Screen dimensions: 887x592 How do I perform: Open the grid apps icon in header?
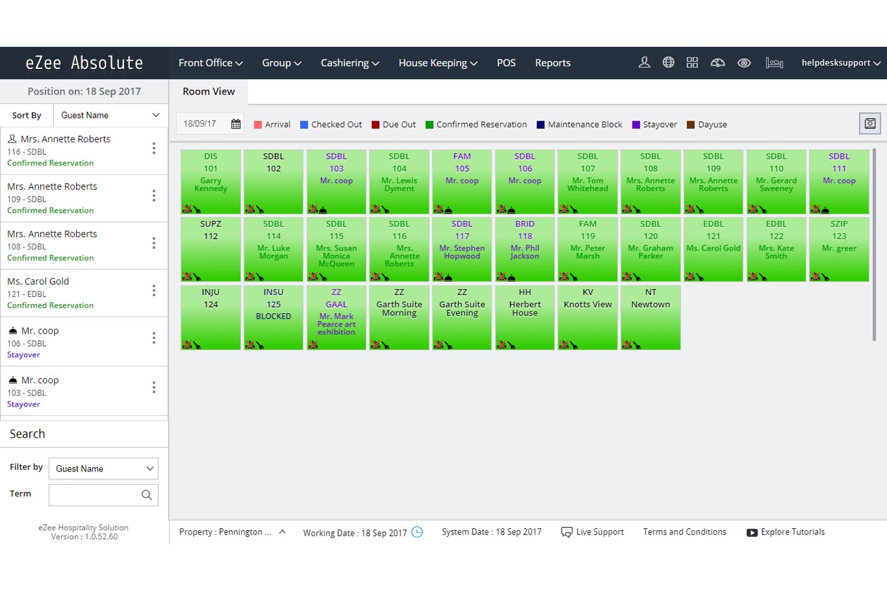coord(692,62)
